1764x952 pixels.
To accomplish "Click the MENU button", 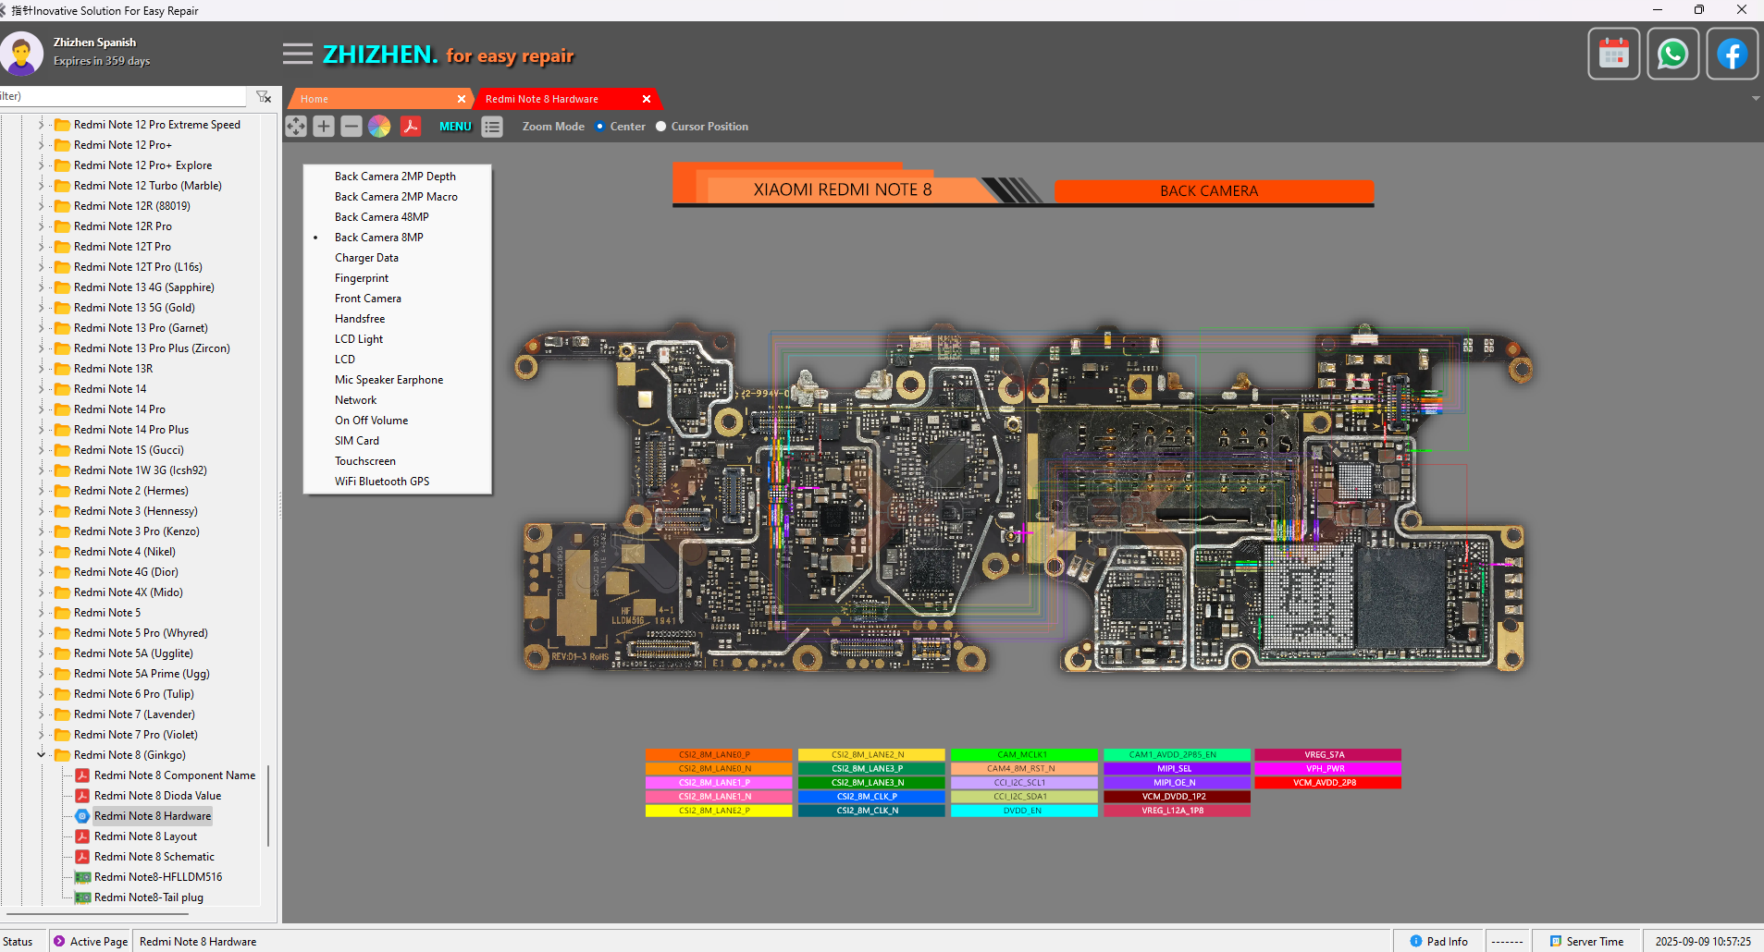I will pyautogui.click(x=455, y=127).
